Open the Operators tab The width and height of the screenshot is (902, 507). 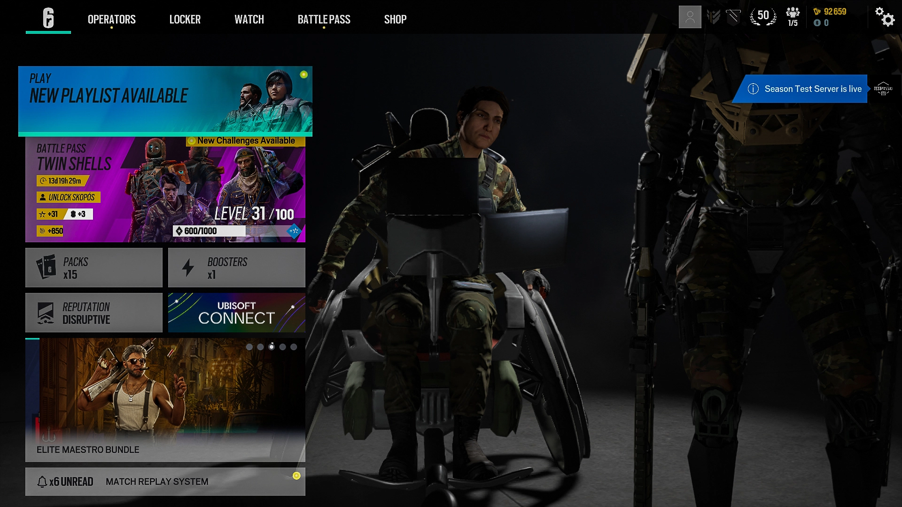click(x=111, y=19)
